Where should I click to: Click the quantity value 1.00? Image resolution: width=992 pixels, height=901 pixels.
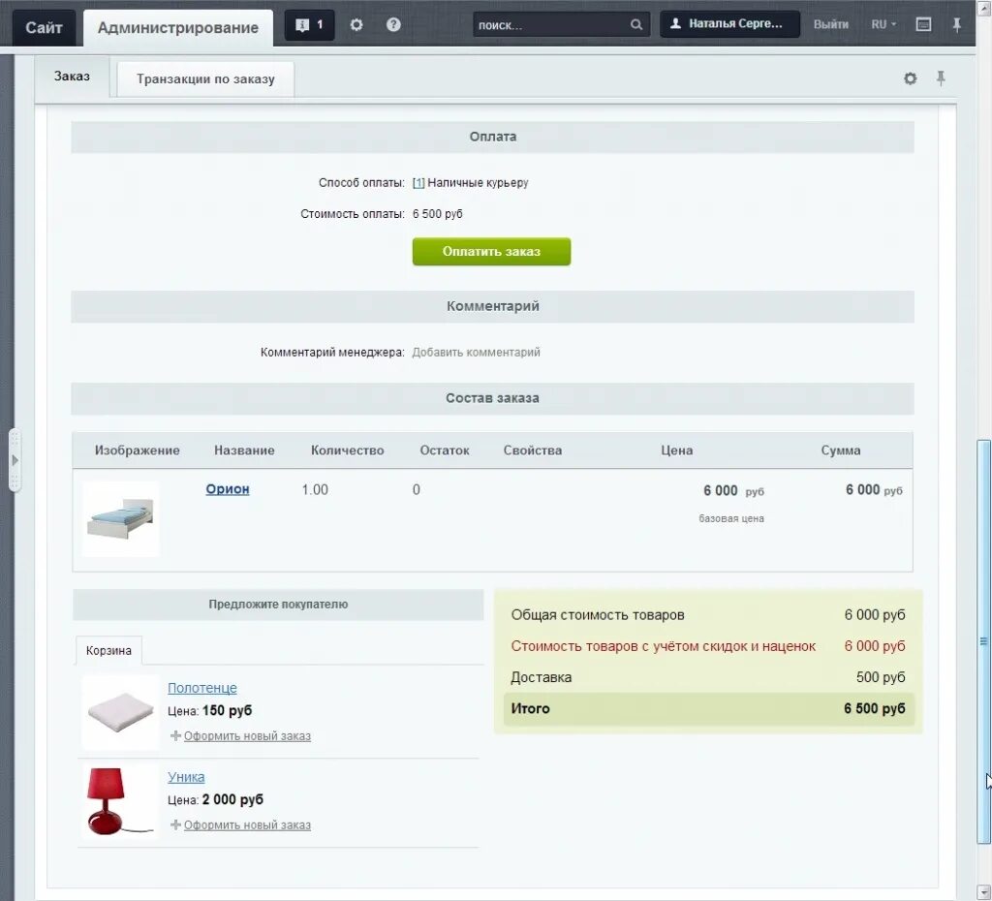pos(315,489)
